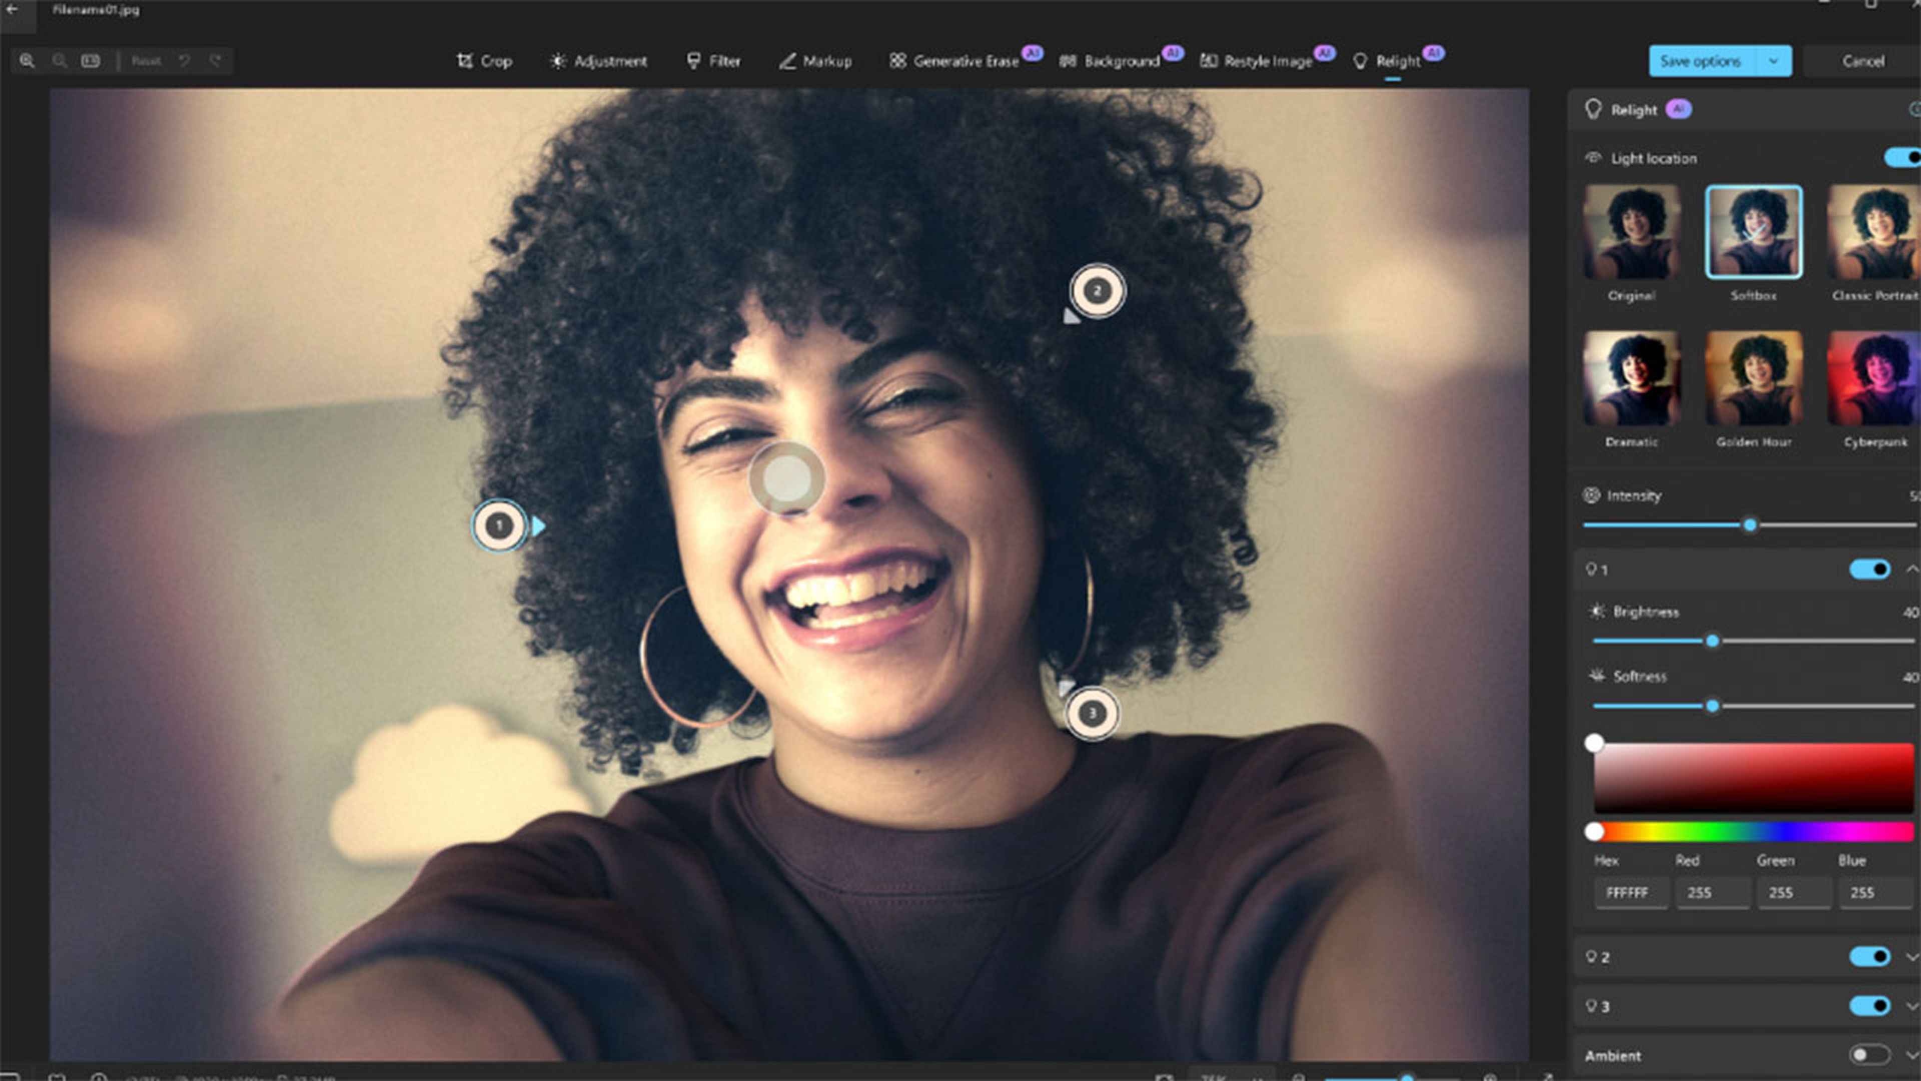Switch to the Crop tab
This screenshot has width=1921, height=1081.
click(x=484, y=61)
